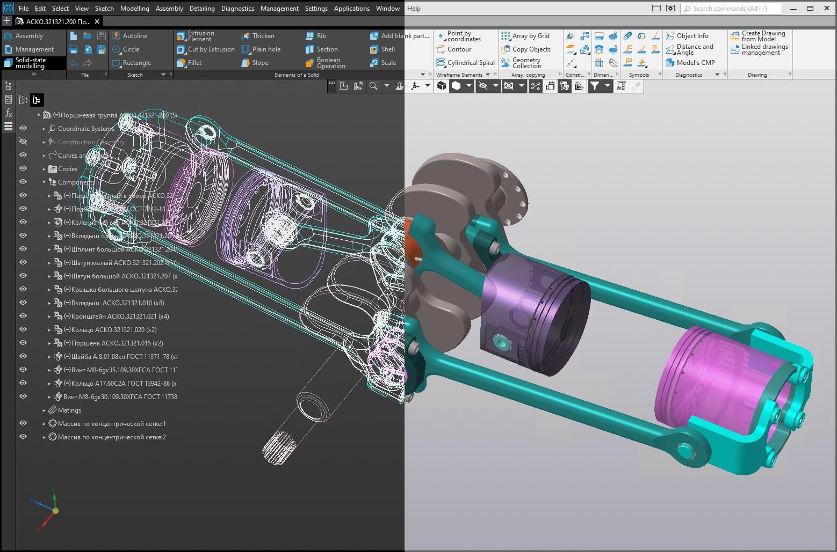Select the Circle sketch tool

pyautogui.click(x=126, y=49)
